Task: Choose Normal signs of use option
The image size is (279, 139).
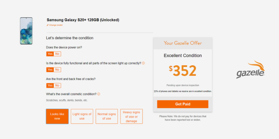Action: click(107, 116)
